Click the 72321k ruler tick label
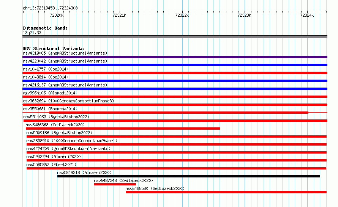The image size is (338, 207). coord(119,15)
